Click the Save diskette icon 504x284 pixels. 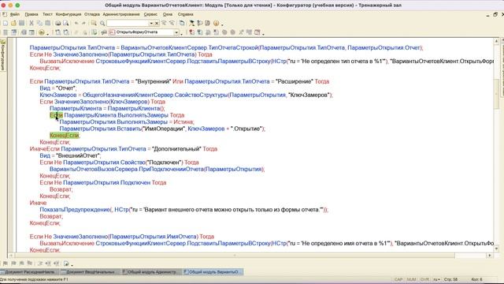21,23
